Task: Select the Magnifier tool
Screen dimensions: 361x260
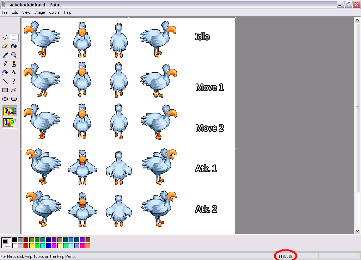Action: (14, 55)
